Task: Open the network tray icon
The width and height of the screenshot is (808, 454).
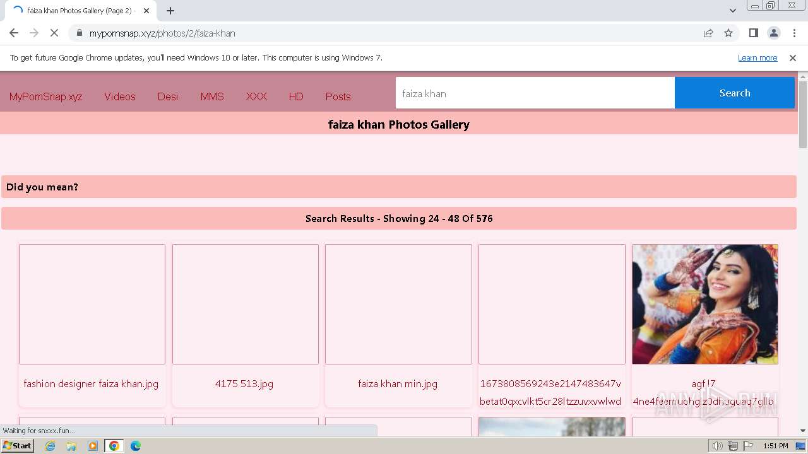Action: coord(733,446)
